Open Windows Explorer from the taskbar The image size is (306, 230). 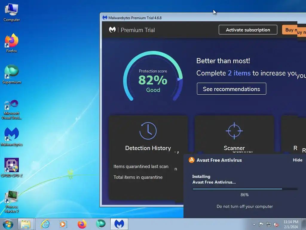26,224
